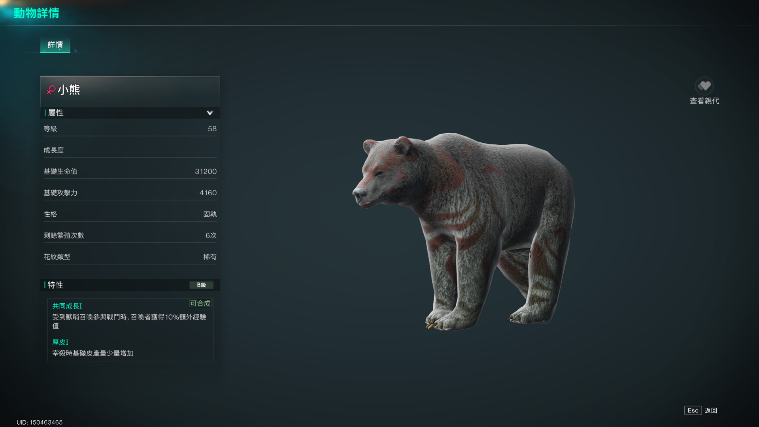Select the 查看親代 label
Viewport: 759px width, 427px height.
[x=704, y=101]
